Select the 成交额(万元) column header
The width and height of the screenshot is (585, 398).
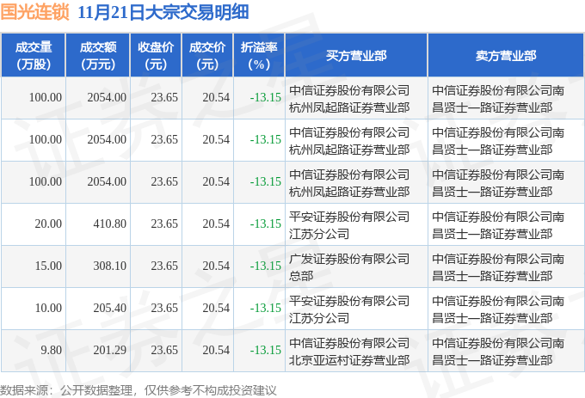pyautogui.click(x=98, y=56)
